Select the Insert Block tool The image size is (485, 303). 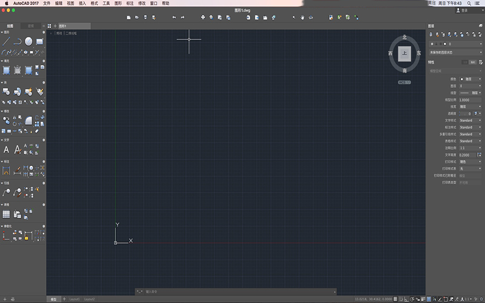point(6,92)
